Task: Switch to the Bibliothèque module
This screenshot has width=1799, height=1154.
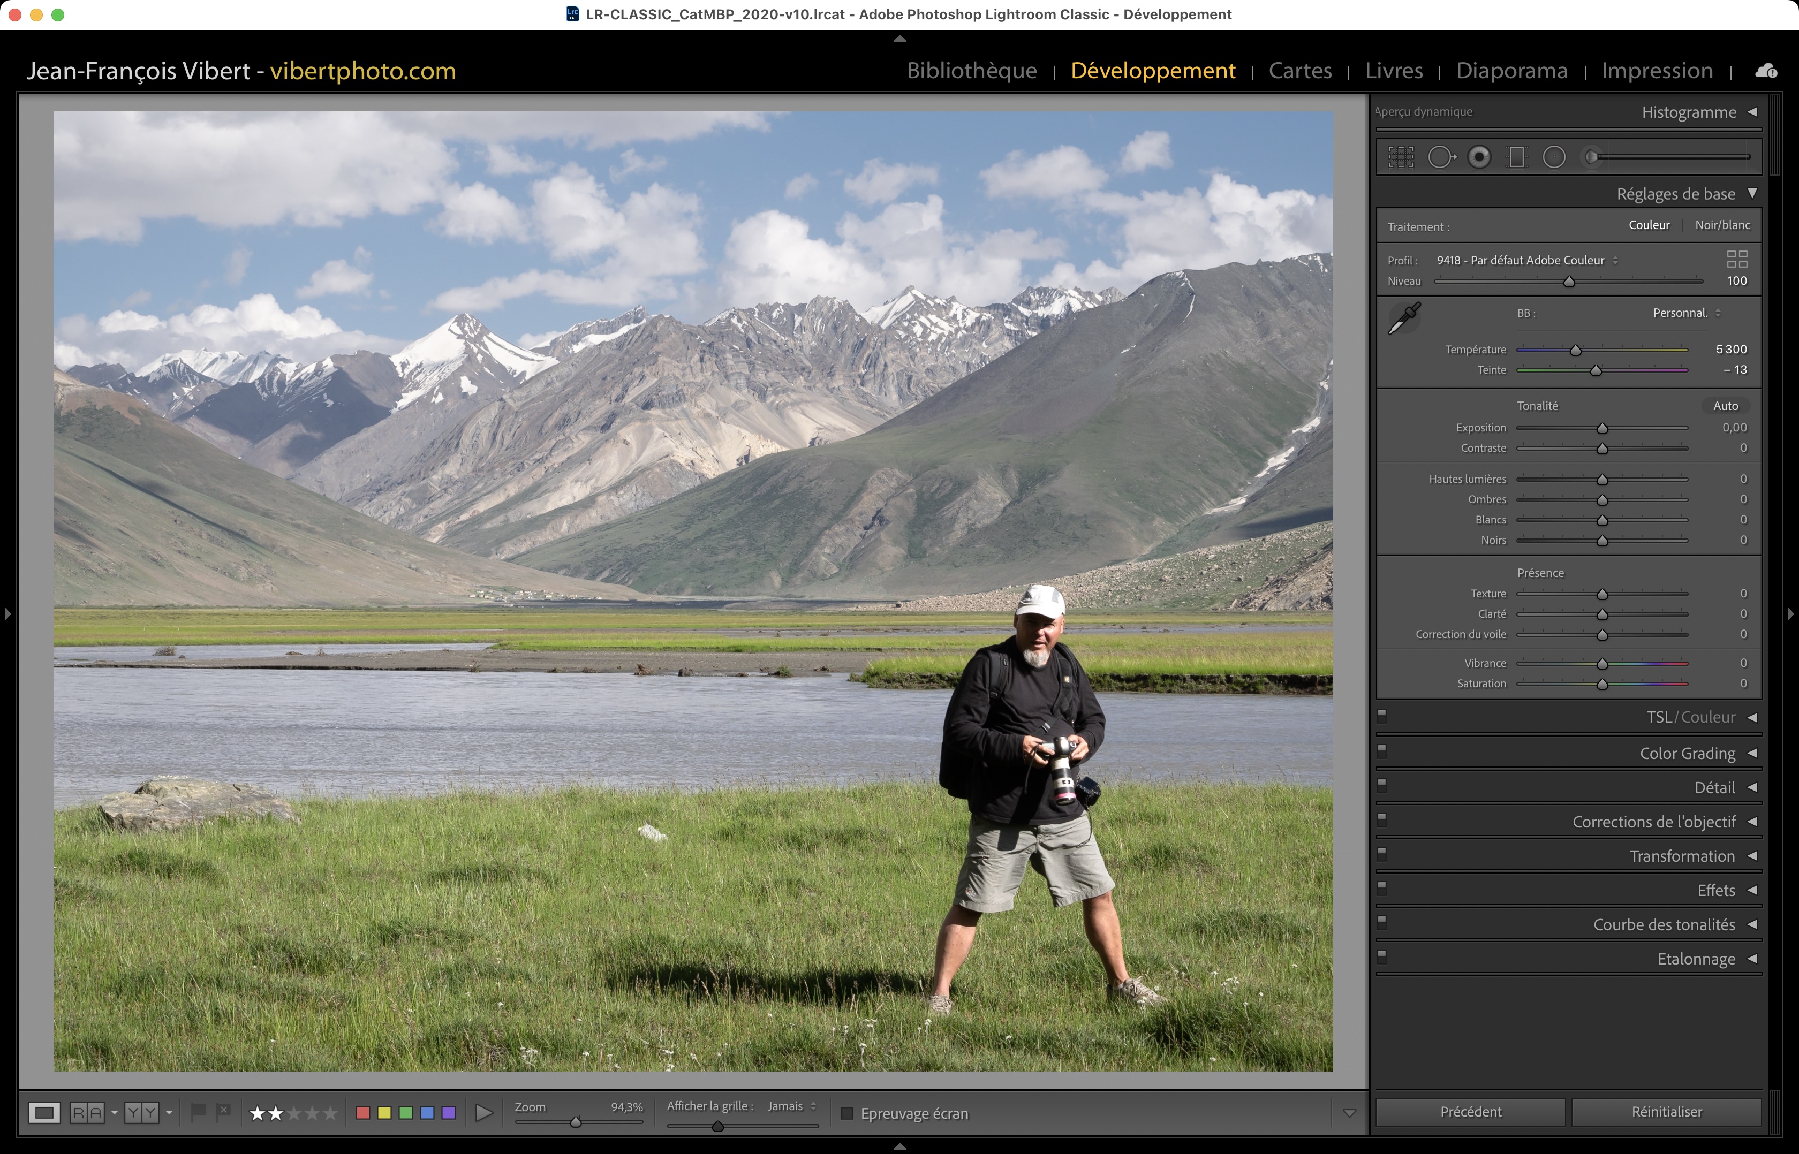Action: [971, 71]
